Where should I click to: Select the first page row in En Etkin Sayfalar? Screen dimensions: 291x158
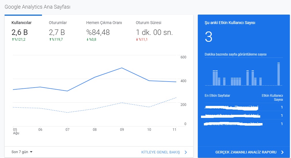click(x=244, y=107)
